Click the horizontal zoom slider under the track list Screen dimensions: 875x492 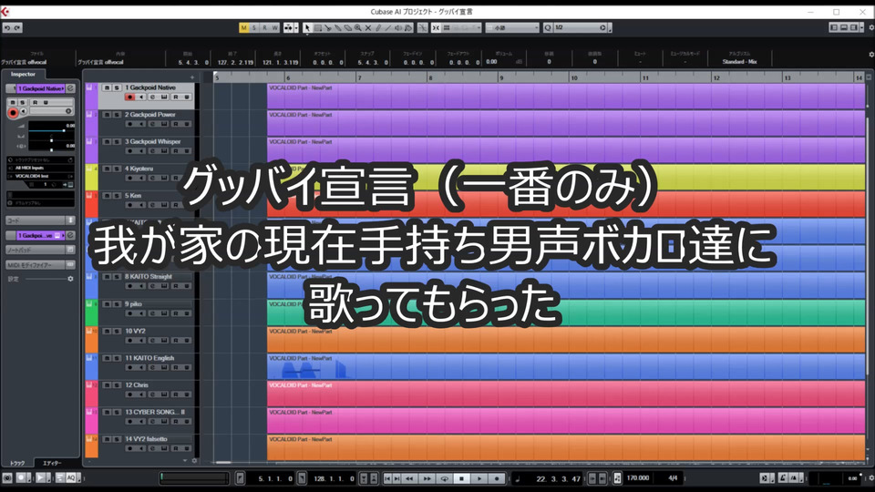pyautogui.click(x=223, y=463)
